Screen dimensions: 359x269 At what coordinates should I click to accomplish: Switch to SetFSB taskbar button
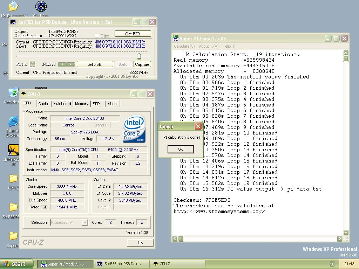(x=121, y=264)
